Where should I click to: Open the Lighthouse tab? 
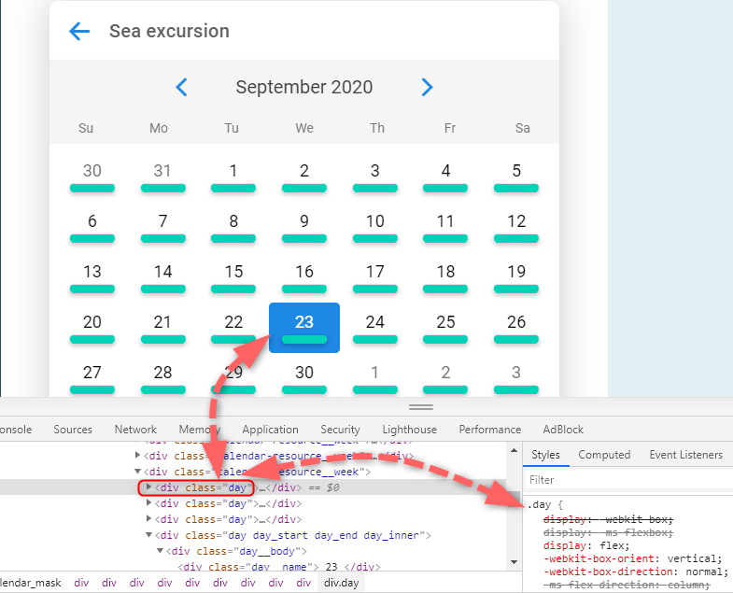point(410,430)
